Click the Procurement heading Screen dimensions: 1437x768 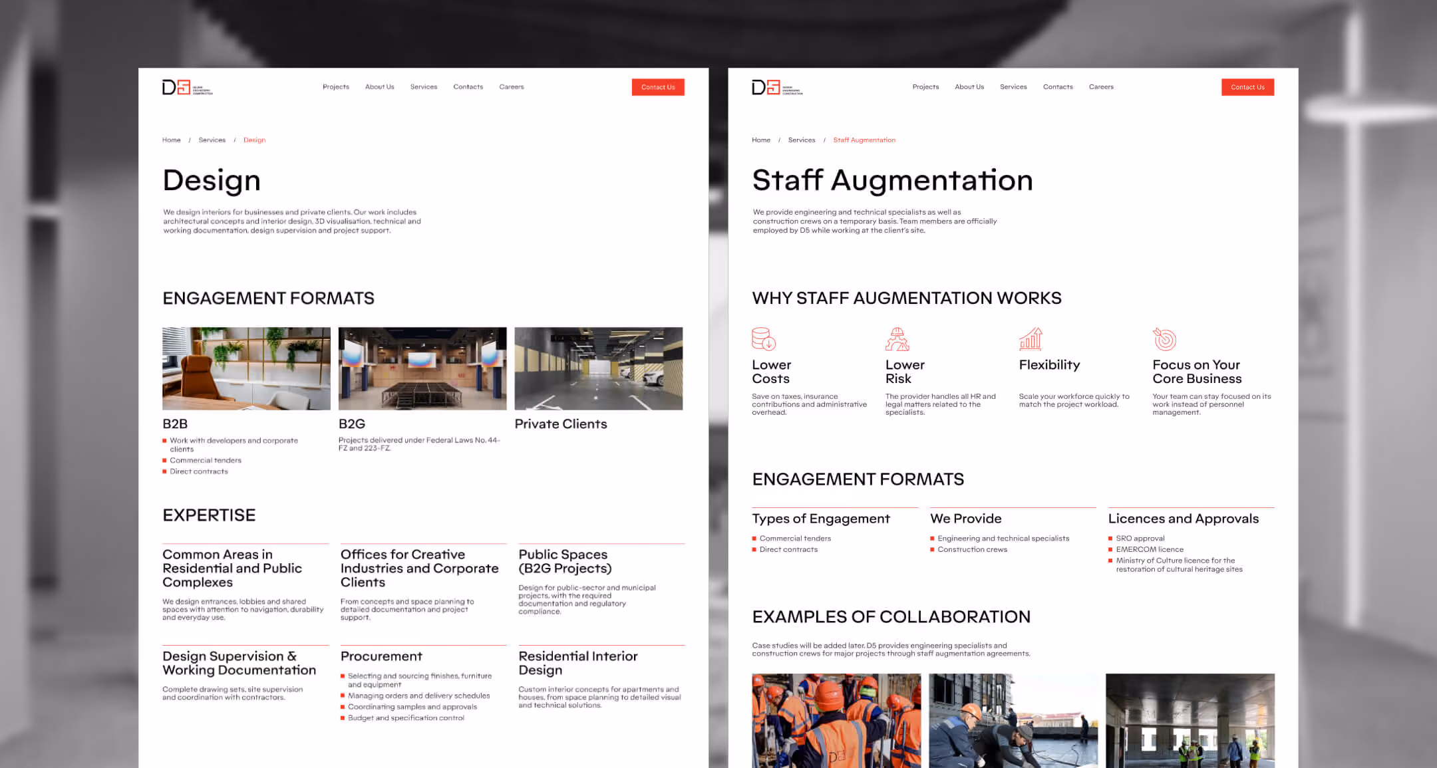click(381, 656)
